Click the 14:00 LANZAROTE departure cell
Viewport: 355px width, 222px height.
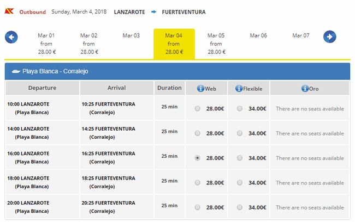click(x=43, y=133)
